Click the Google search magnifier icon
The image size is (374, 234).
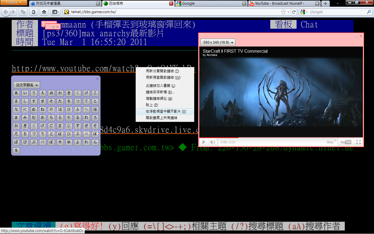[x=369, y=12]
